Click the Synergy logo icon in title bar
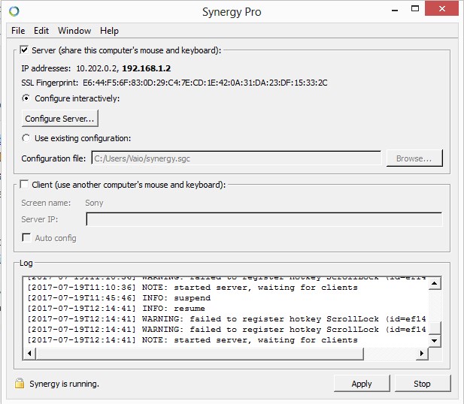 click(14, 11)
